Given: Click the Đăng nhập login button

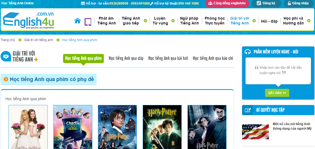Looking at the screenshot, I should pyautogui.click(x=299, y=3).
